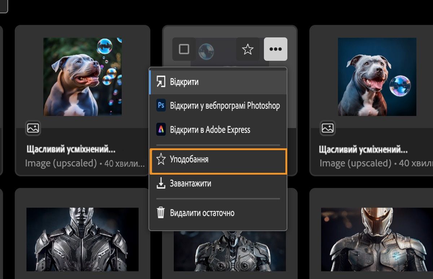
Task: Choose Відкрити from the context menu
Action: (x=218, y=82)
